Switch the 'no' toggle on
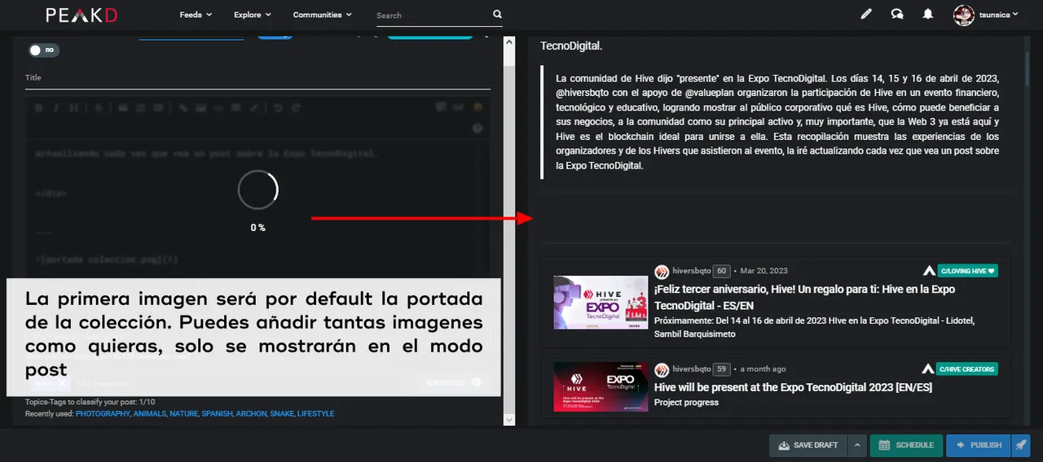The height and width of the screenshot is (462, 1043). pyautogui.click(x=44, y=50)
